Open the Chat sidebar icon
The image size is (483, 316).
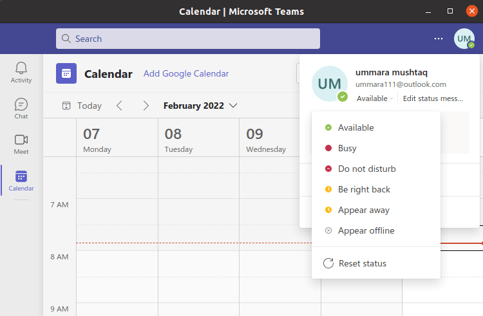[21, 104]
